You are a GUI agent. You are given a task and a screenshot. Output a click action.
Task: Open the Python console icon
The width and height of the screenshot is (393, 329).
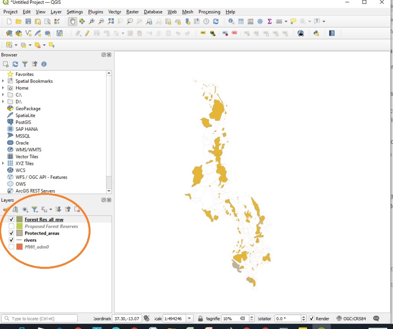pyautogui.click(x=316, y=33)
